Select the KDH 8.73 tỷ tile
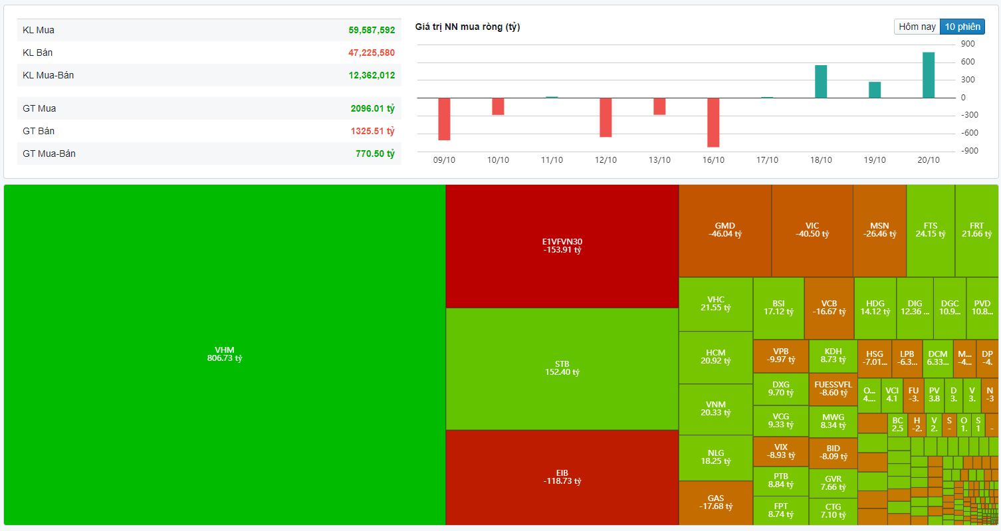 [x=833, y=356]
